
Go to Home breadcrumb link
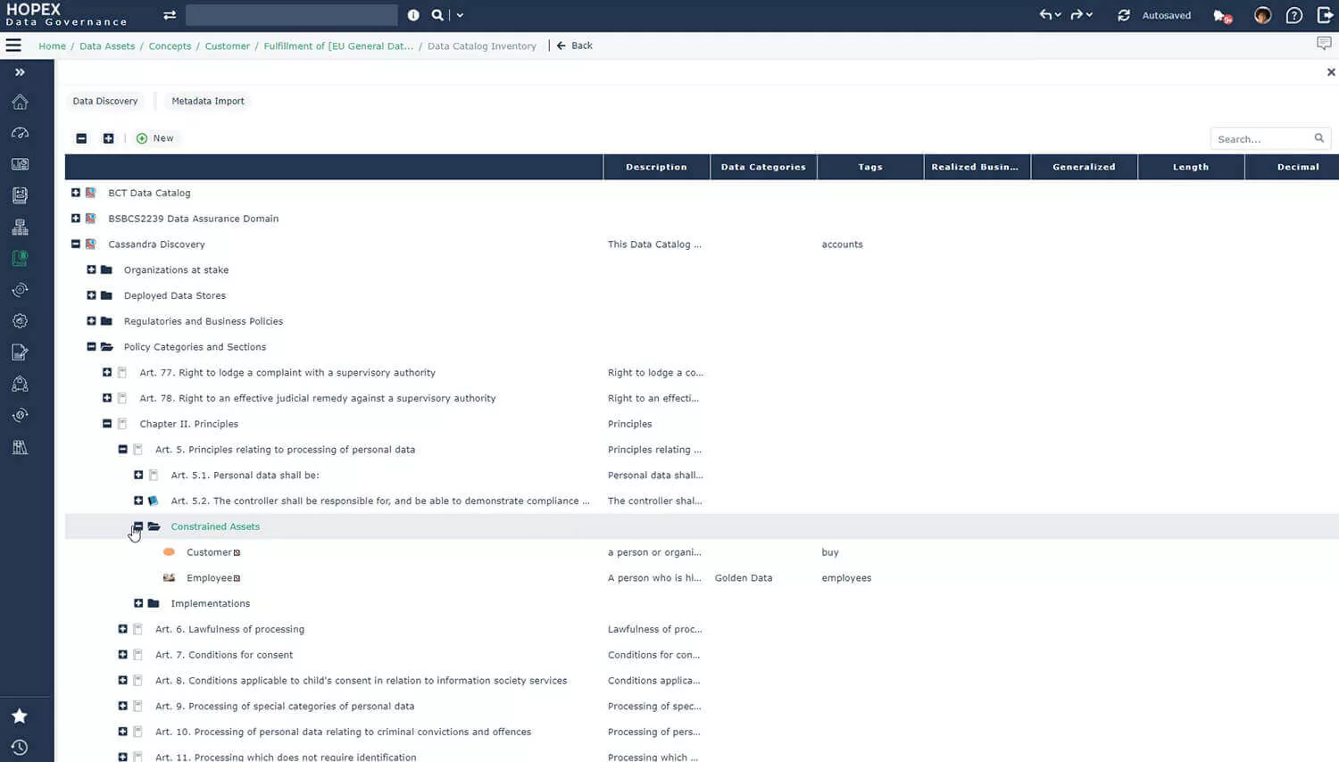point(52,46)
